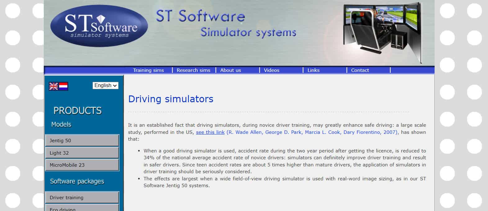488x211 pixels.
Task: Click the 'ST Software' banner title text
Action: pyautogui.click(x=201, y=16)
